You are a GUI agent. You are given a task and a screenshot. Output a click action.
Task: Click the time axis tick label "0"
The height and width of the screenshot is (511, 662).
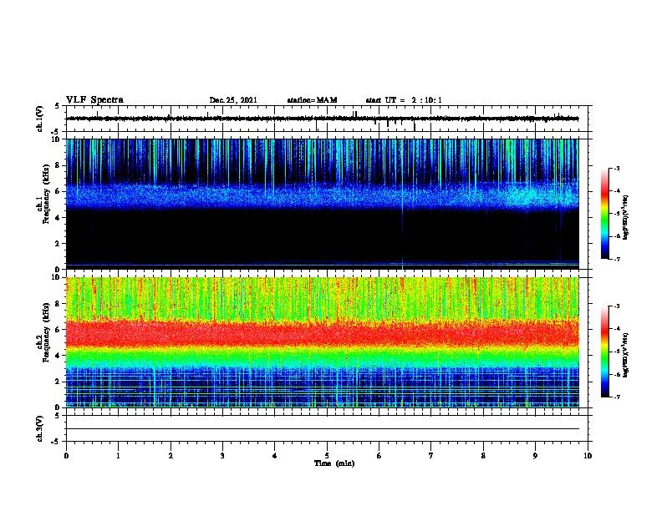click(x=66, y=456)
